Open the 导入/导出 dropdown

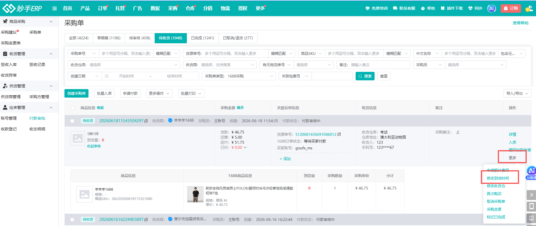(x=517, y=93)
